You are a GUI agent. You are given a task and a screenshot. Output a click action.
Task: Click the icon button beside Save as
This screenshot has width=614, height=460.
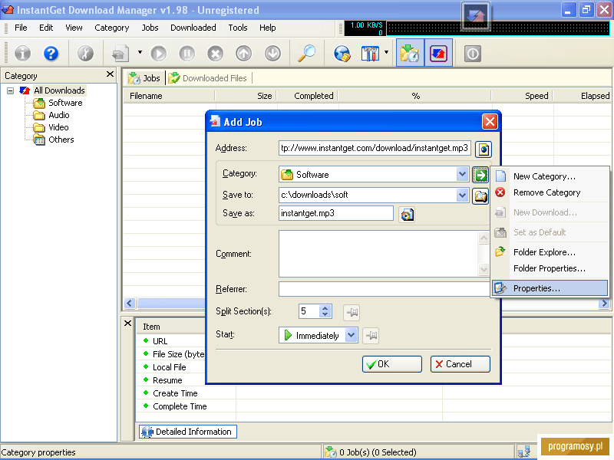click(407, 215)
